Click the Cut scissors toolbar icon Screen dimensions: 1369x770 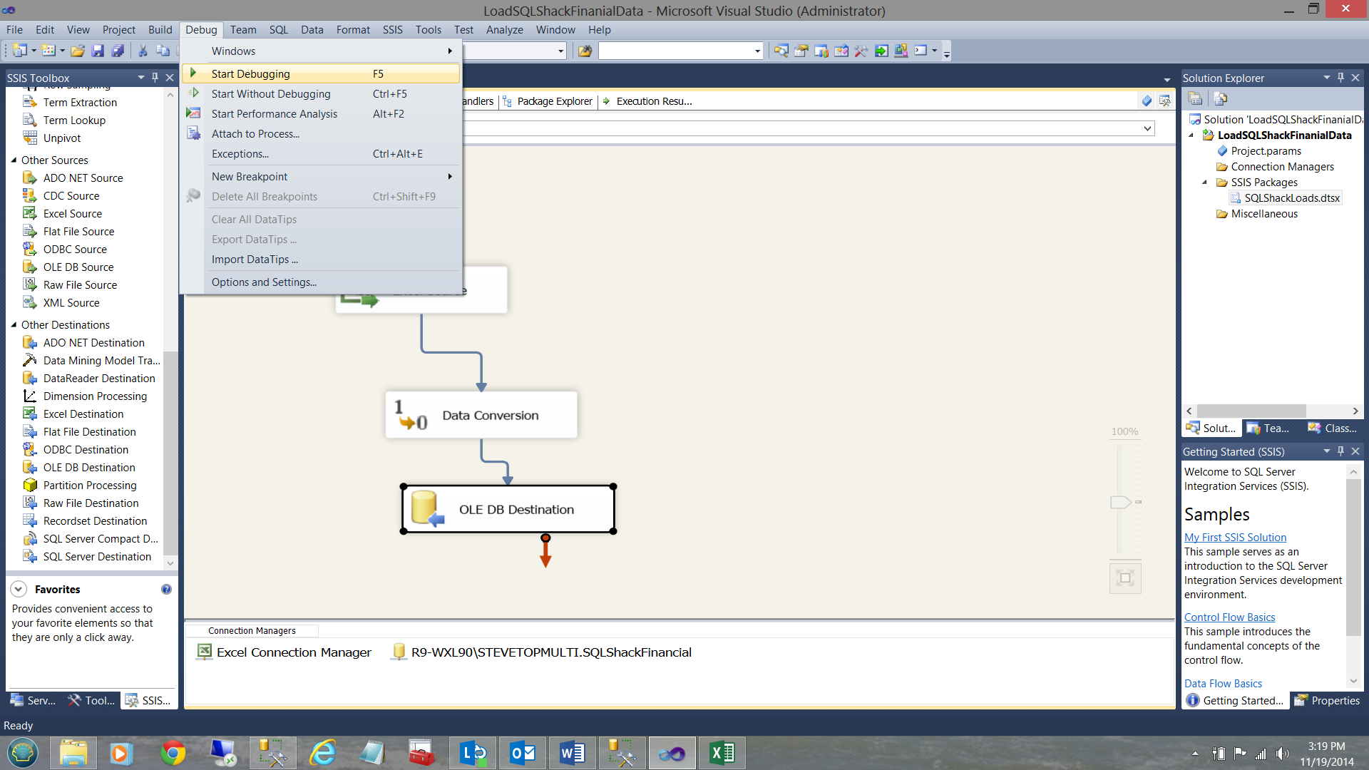(x=143, y=51)
